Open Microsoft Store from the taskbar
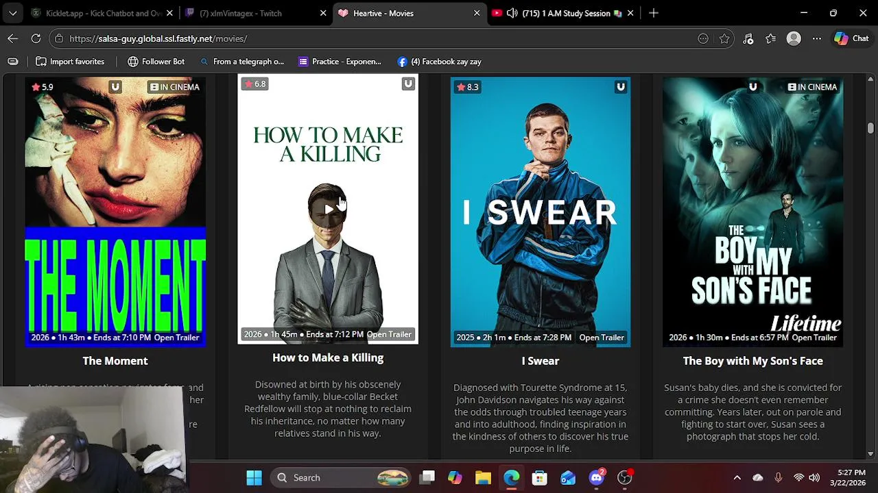878x493 pixels. (539, 478)
